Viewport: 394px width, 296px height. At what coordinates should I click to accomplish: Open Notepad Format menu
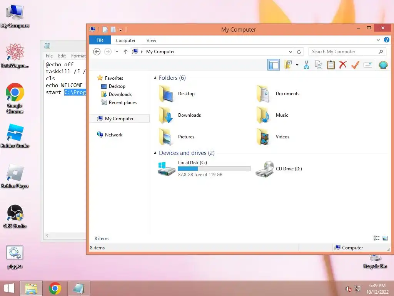pos(78,56)
